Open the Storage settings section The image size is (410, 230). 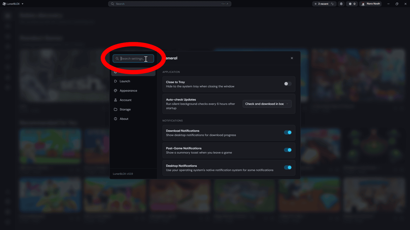133,109
